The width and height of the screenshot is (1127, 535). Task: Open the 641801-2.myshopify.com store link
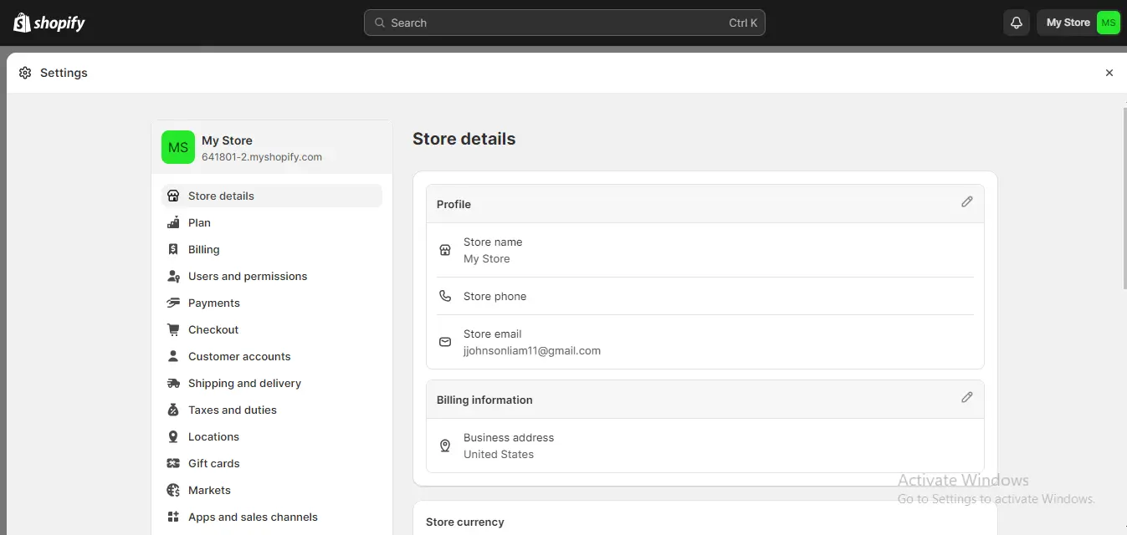click(262, 157)
